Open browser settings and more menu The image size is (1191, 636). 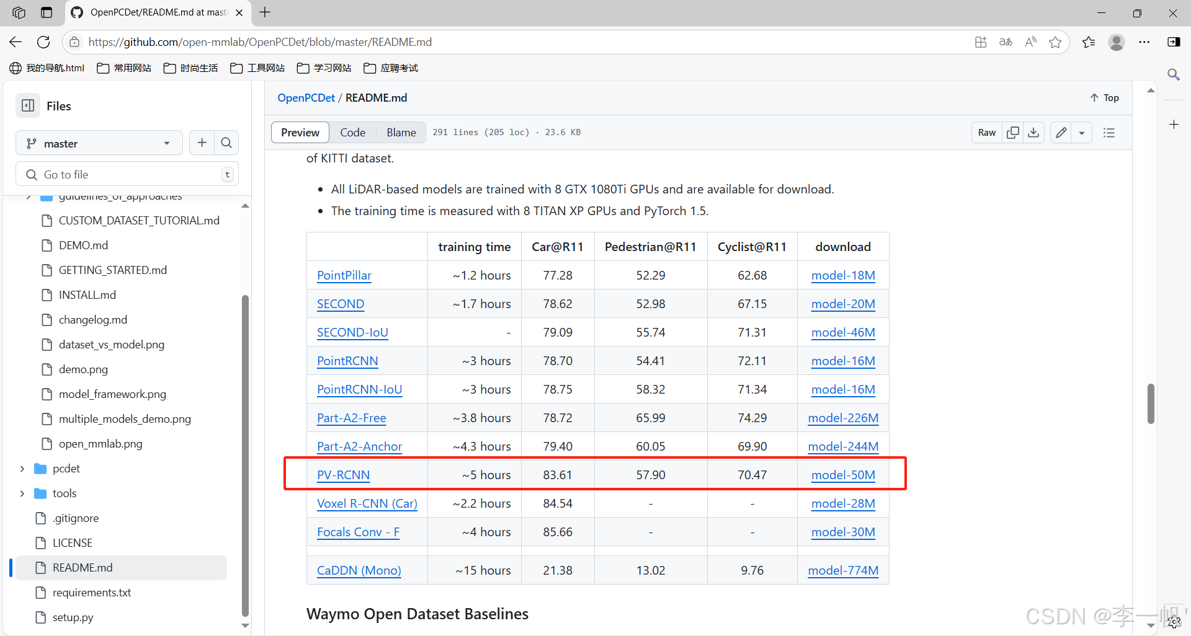pos(1144,42)
